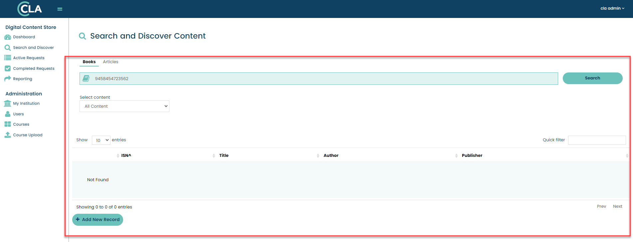Sort results by Title column header

coord(224,156)
